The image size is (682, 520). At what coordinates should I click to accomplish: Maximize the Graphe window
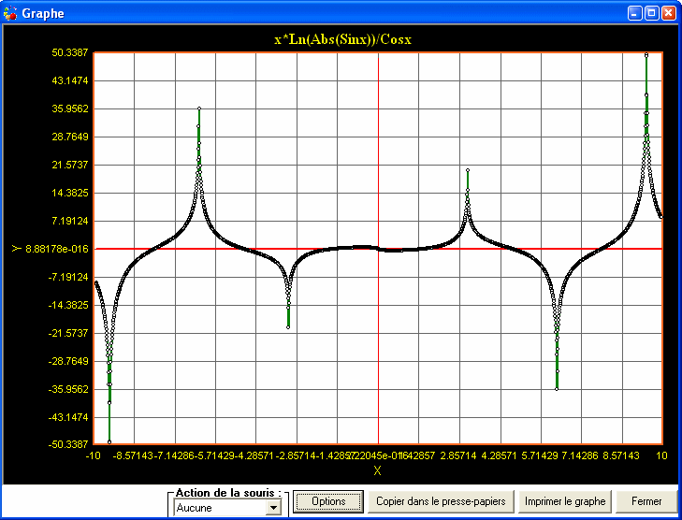point(651,13)
